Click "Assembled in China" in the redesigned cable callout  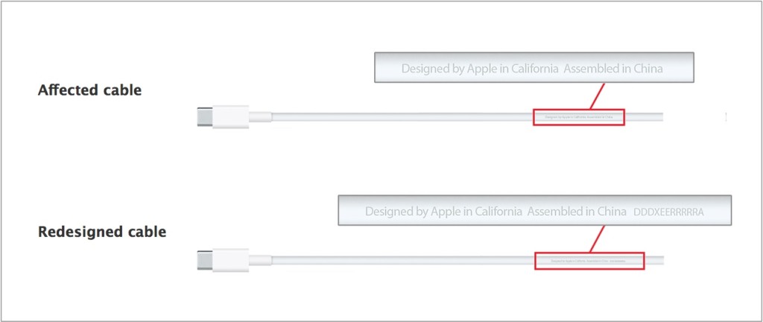pos(577,212)
